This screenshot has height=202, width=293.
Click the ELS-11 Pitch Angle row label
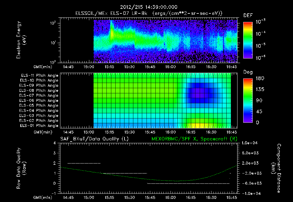[x=39, y=76]
